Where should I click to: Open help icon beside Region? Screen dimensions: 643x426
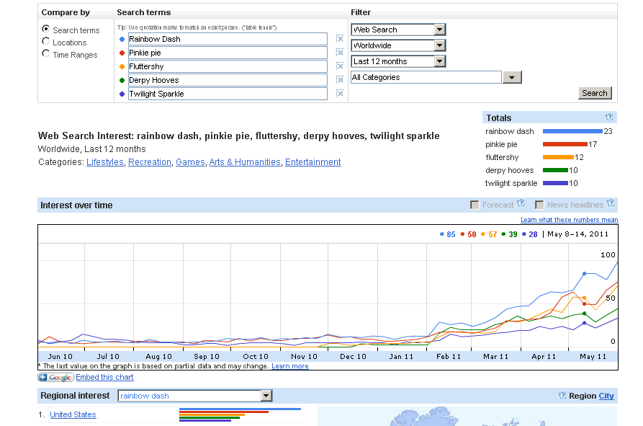tap(562, 396)
